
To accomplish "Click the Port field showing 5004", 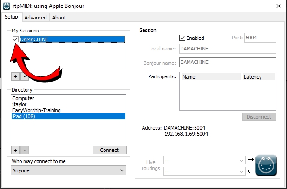I will pyautogui.click(x=260, y=38).
